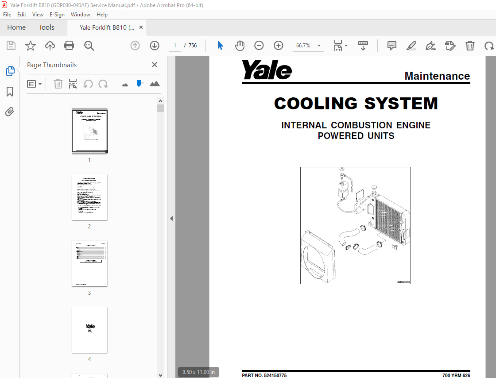Click the 700 YRM 626 text
This screenshot has width=496, height=378.
click(x=456, y=375)
